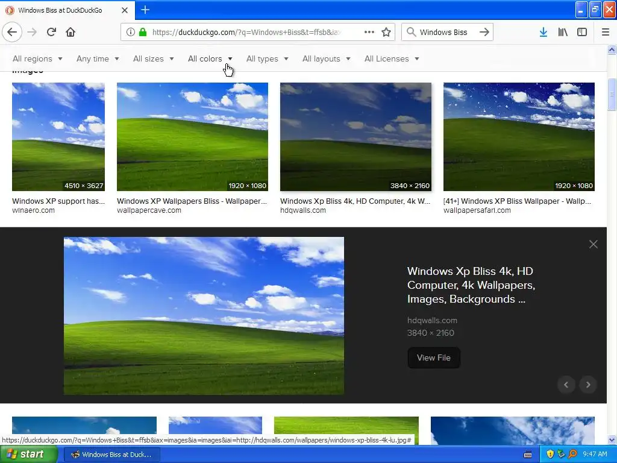The image size is (617, 463).
Task: Click hdqwalls.com source in detail panel
Action: click(x=432, y=321)
